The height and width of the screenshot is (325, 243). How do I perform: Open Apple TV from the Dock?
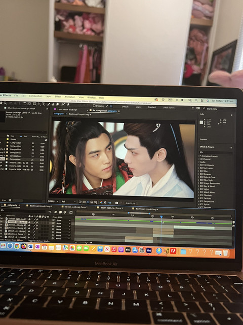coord(128,250)
